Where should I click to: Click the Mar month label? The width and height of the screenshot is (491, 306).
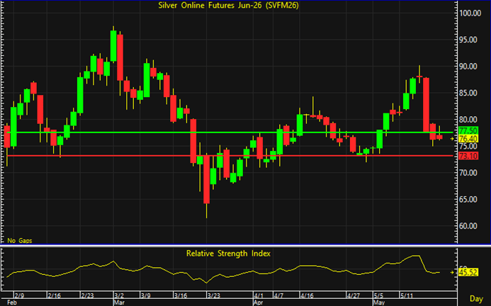[x=119, y=302]
